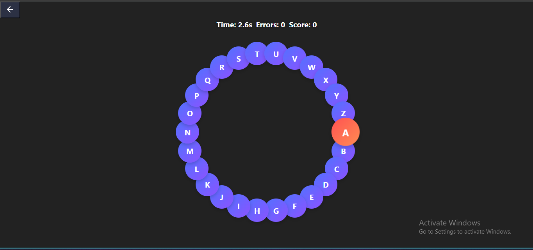Click the letter V circle

[295, 58]
